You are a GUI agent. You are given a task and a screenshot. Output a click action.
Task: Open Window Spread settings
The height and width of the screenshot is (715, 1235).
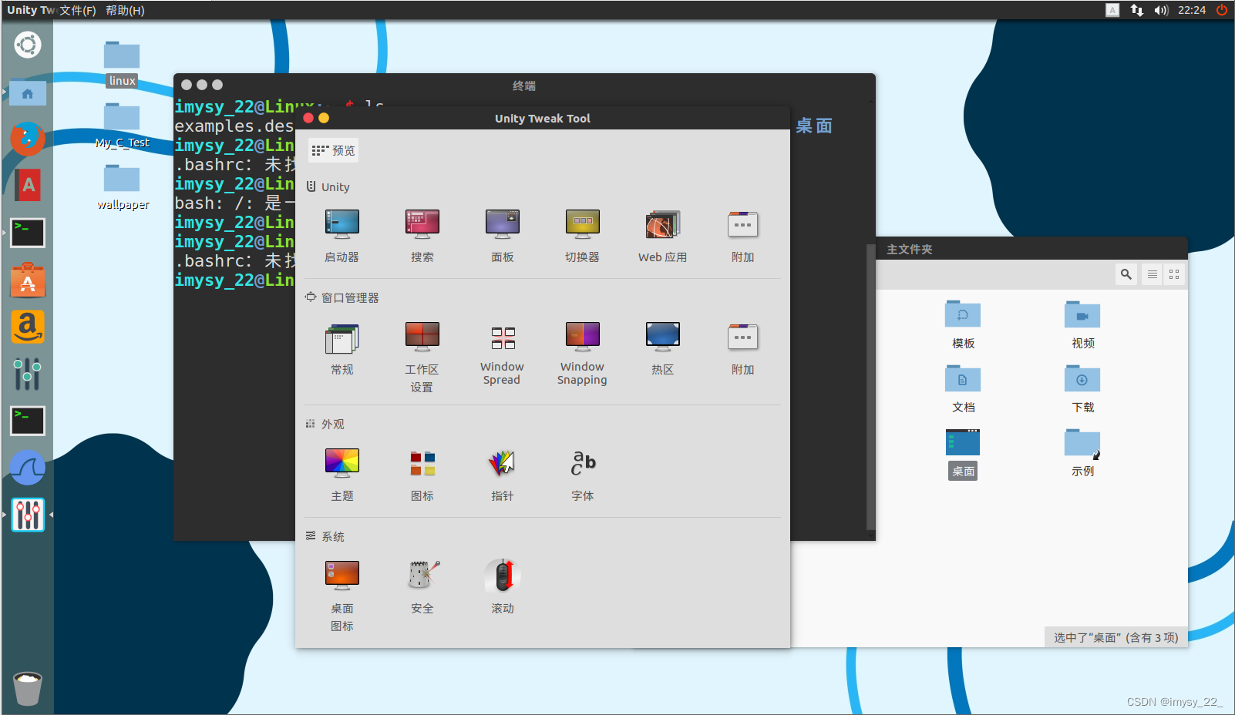(x=502, y=354)
